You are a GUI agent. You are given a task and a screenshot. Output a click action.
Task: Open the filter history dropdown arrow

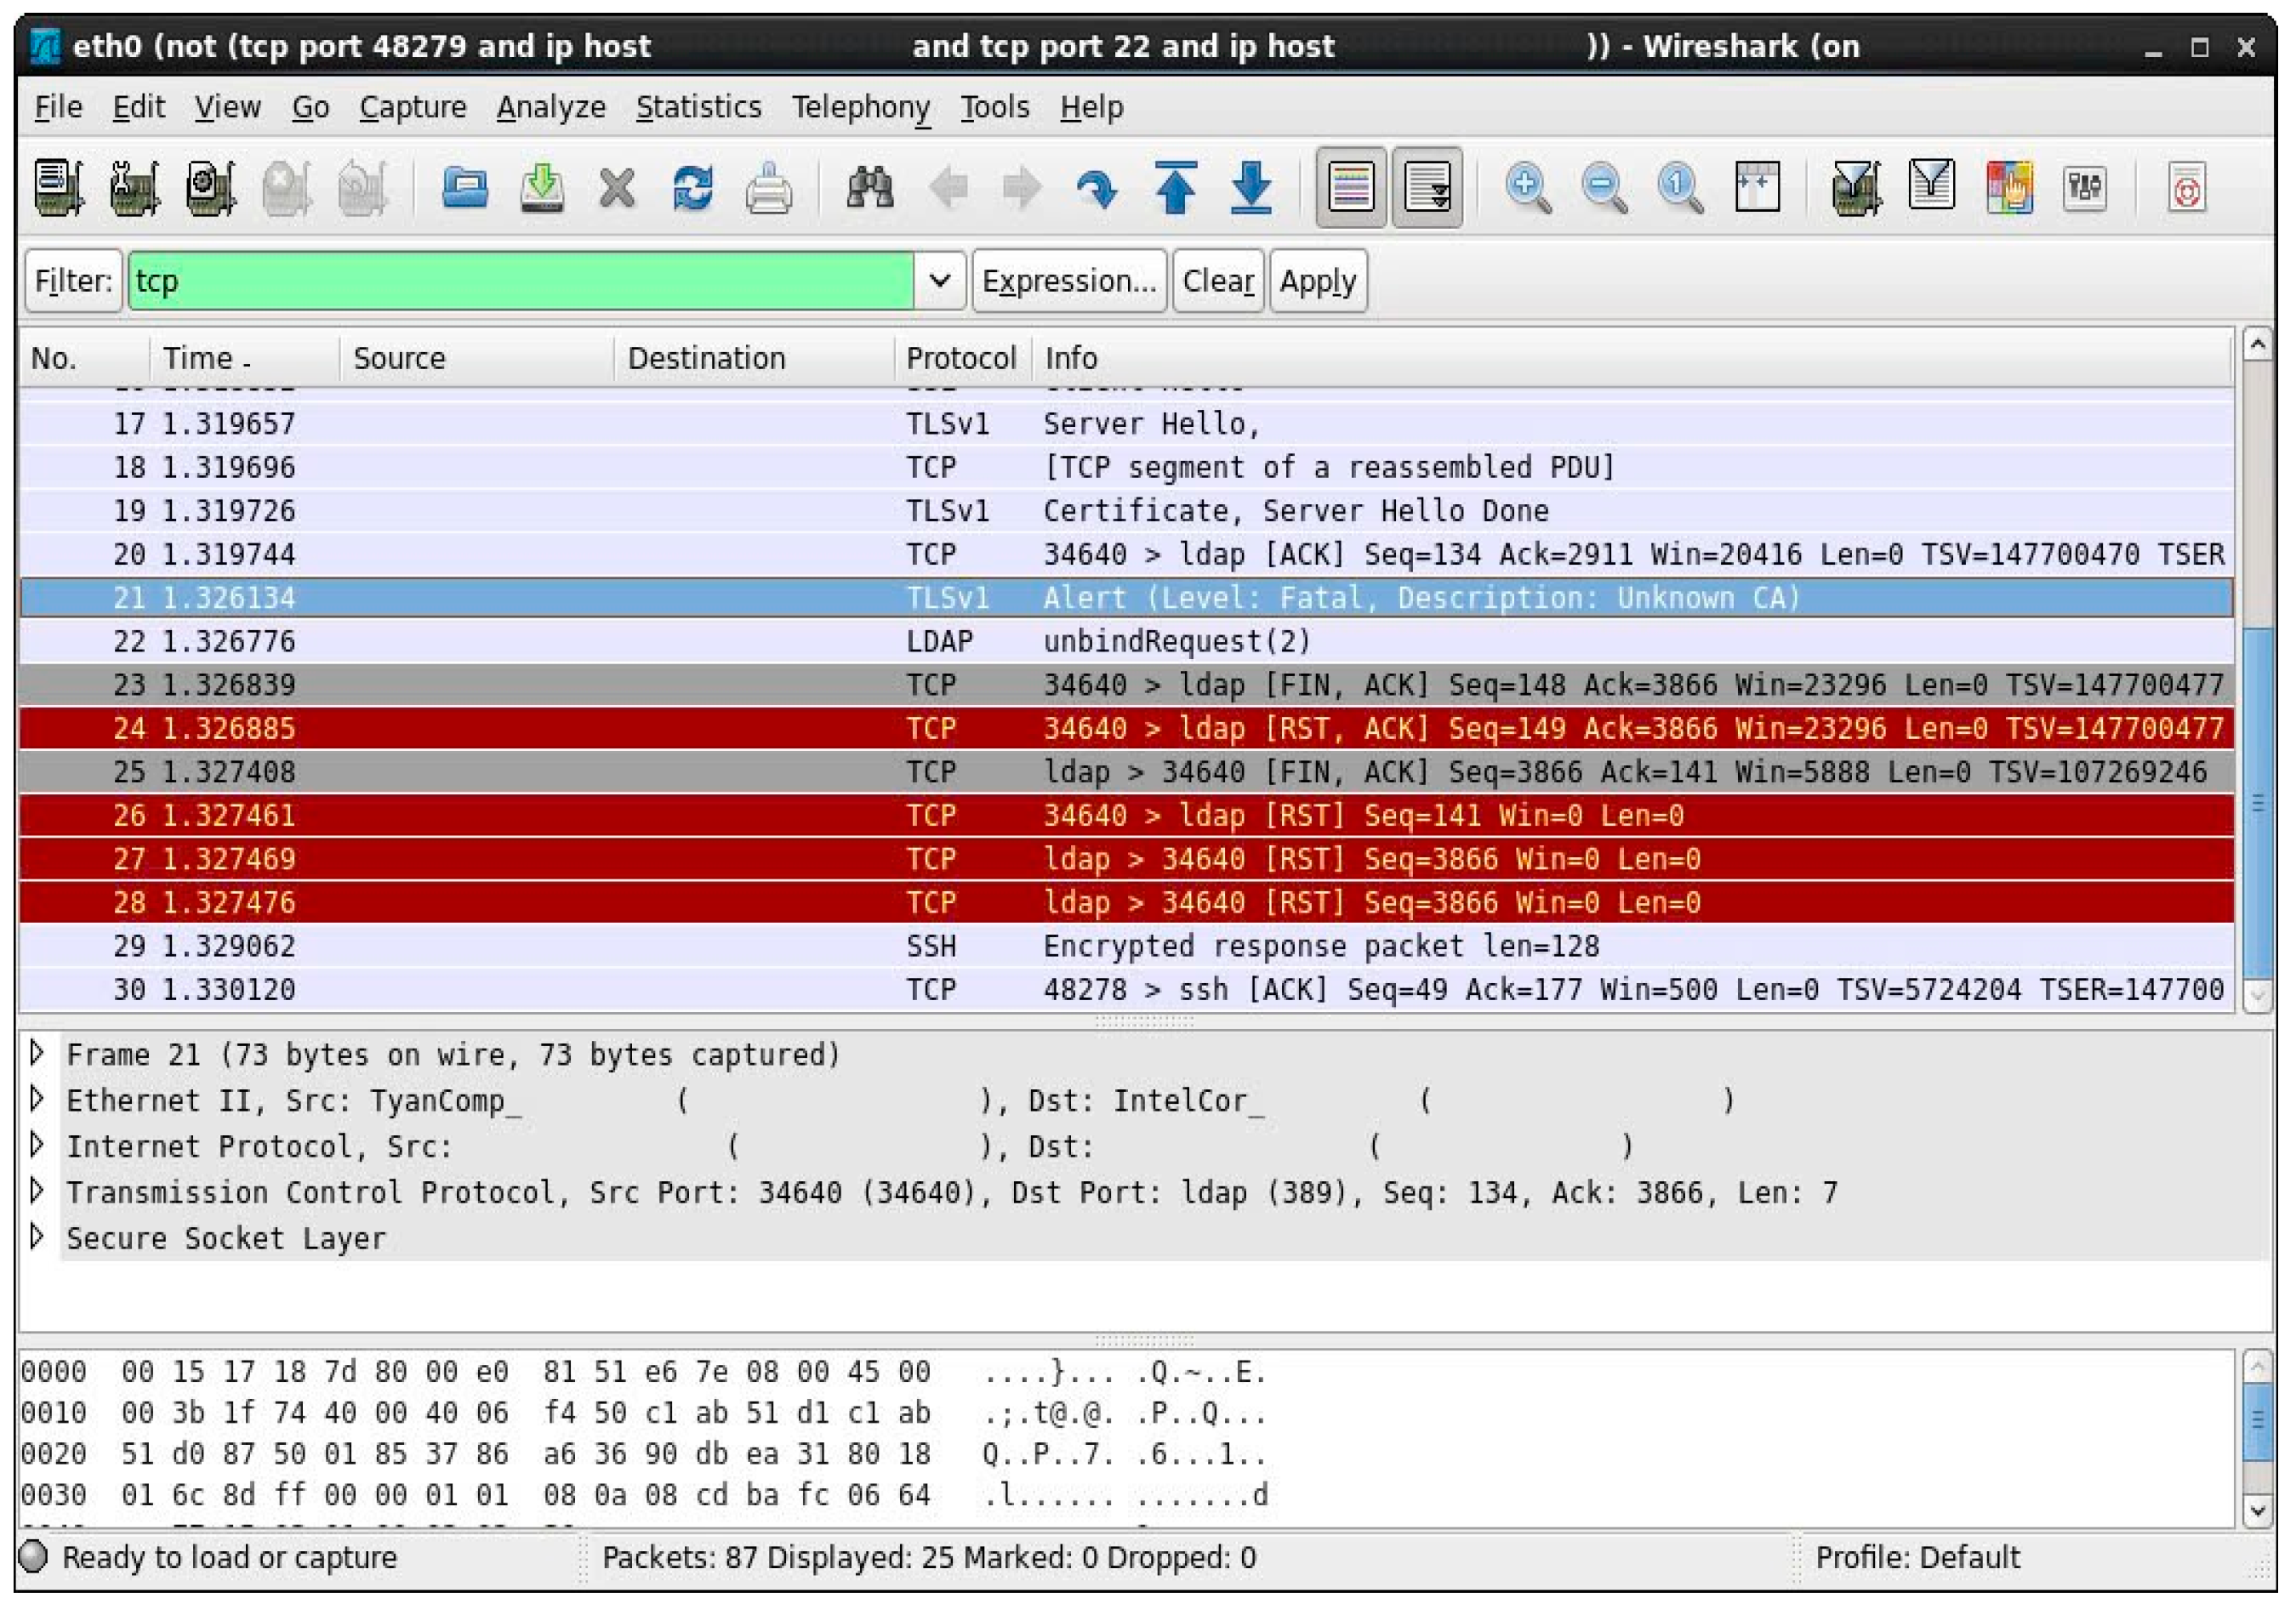(x=939, y=281)
